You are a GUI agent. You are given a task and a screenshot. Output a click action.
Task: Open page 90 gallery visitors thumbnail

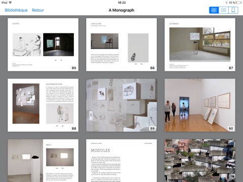(x=200, y=105)
